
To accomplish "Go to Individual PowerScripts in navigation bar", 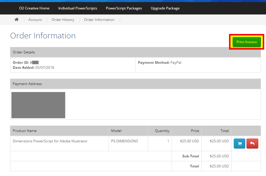I will pos(78,8).
